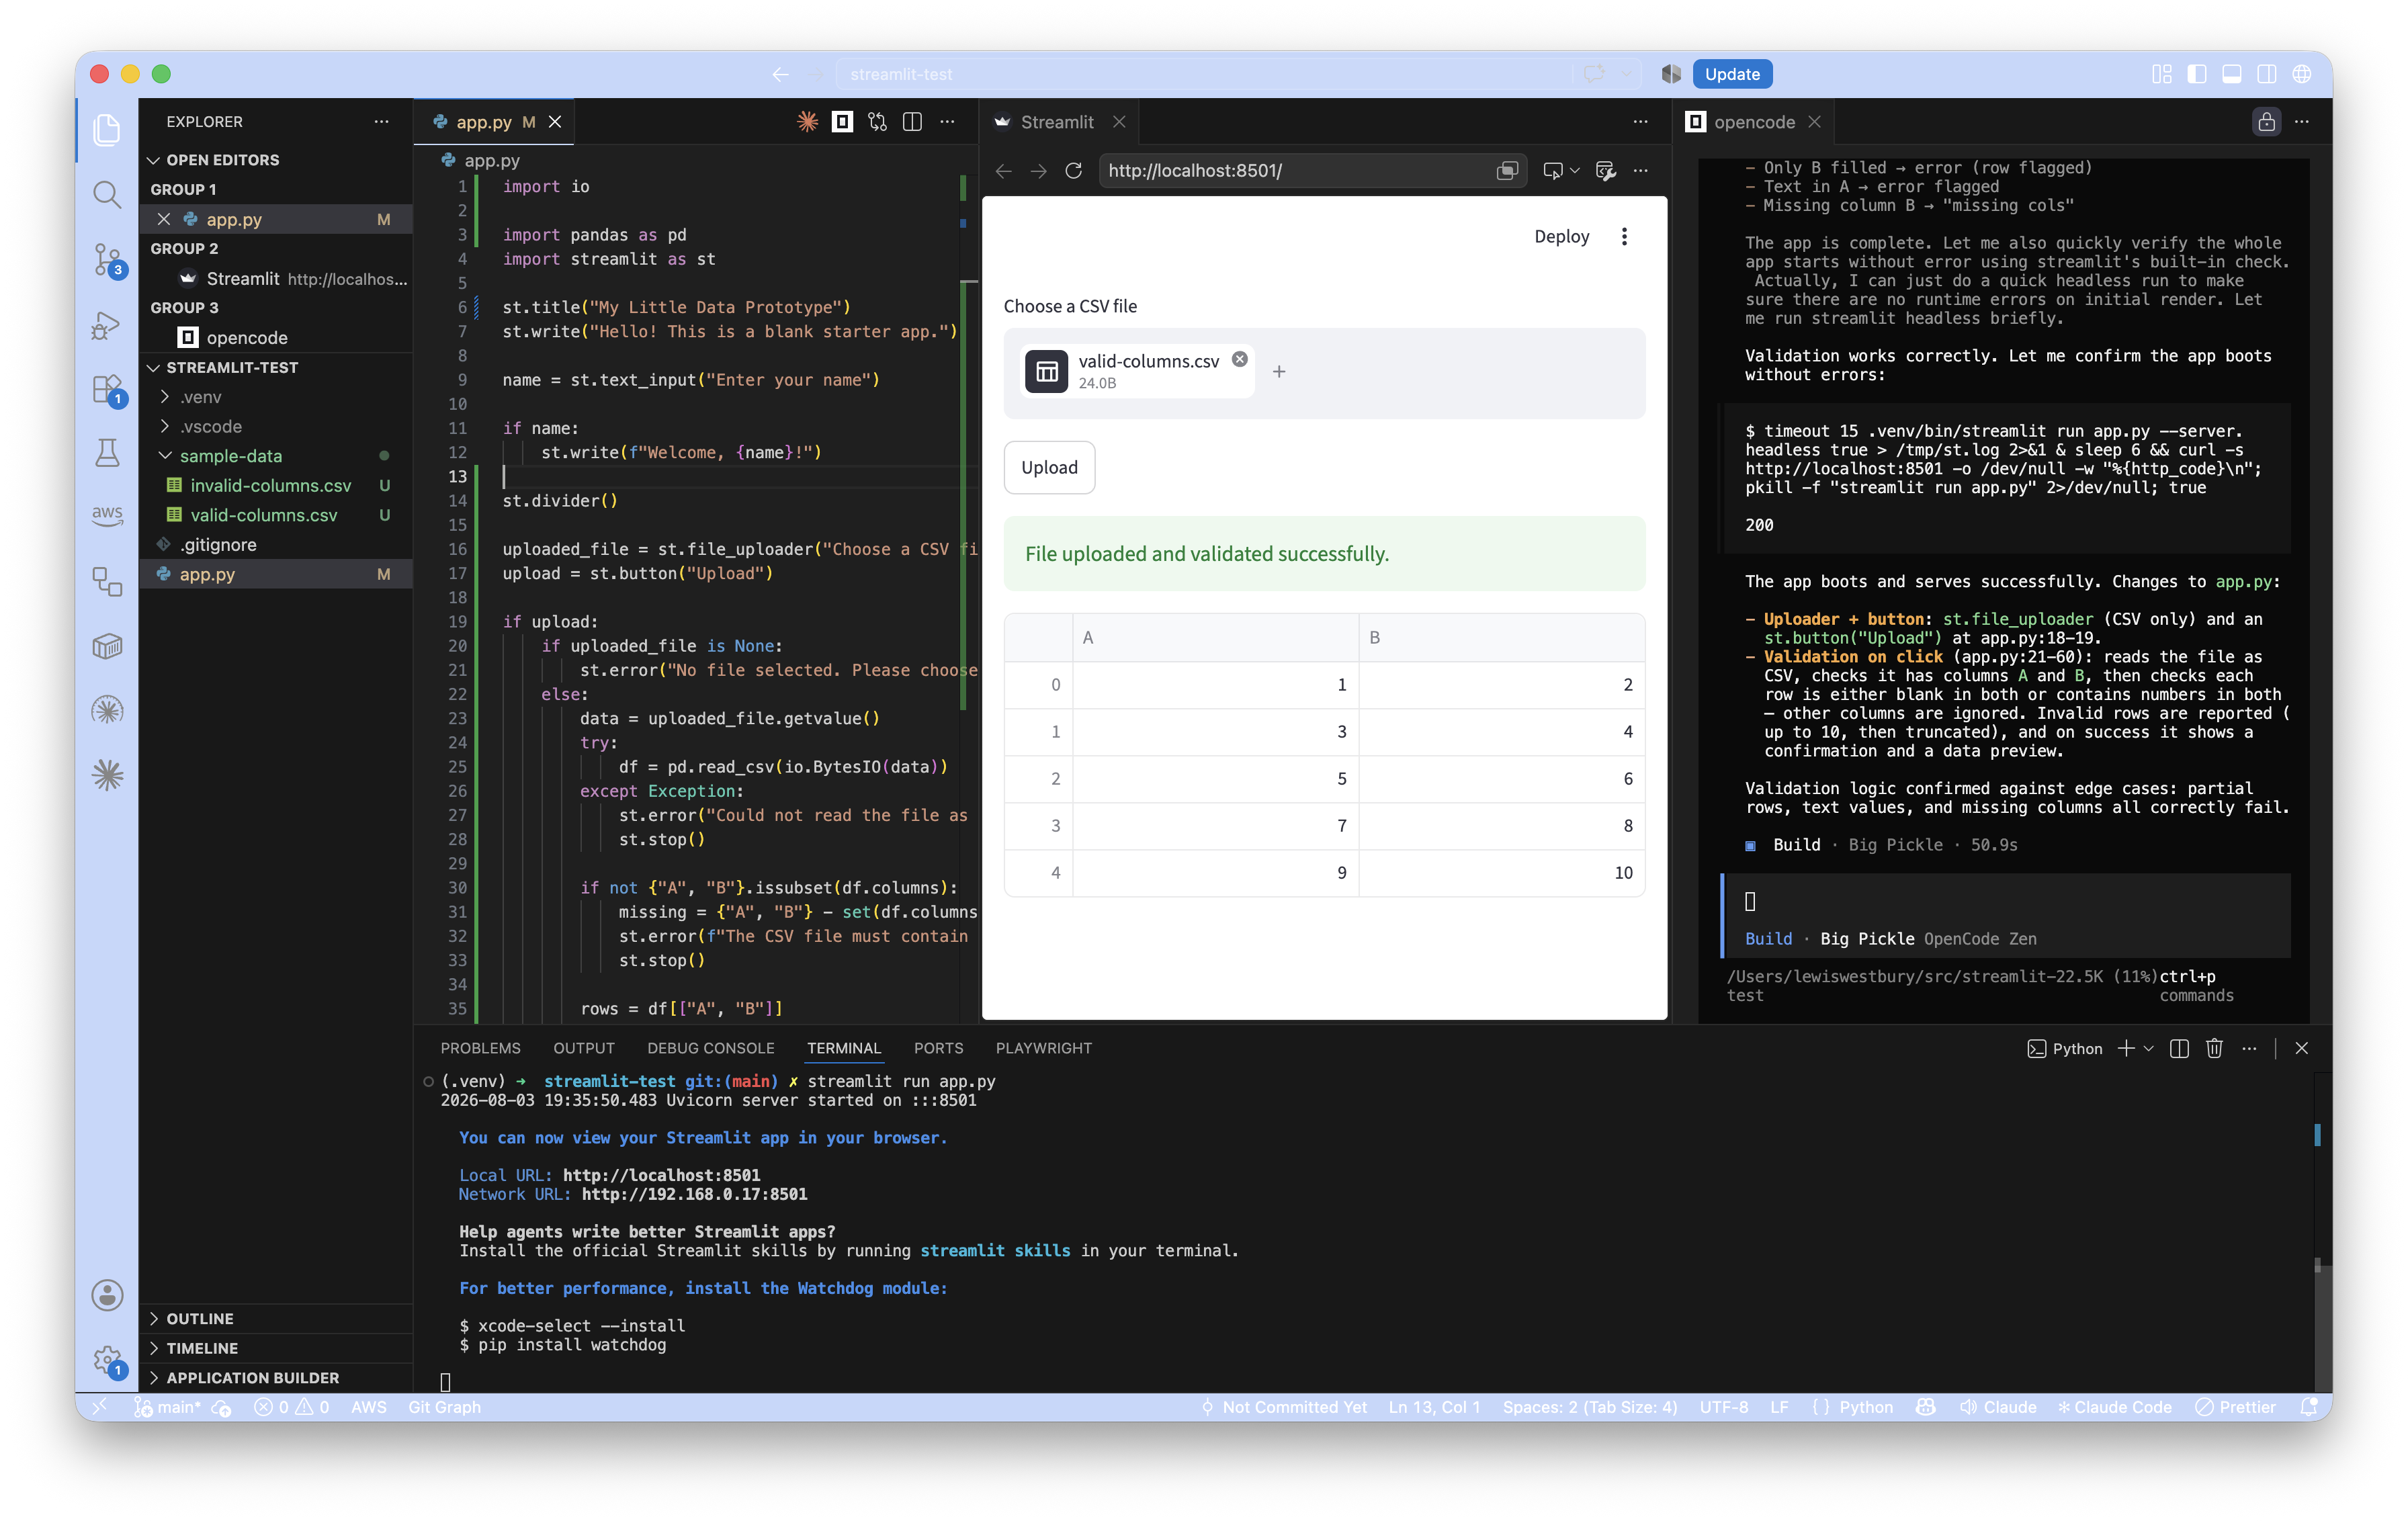Toggle the bottom panel visibility

[2231, 74]
